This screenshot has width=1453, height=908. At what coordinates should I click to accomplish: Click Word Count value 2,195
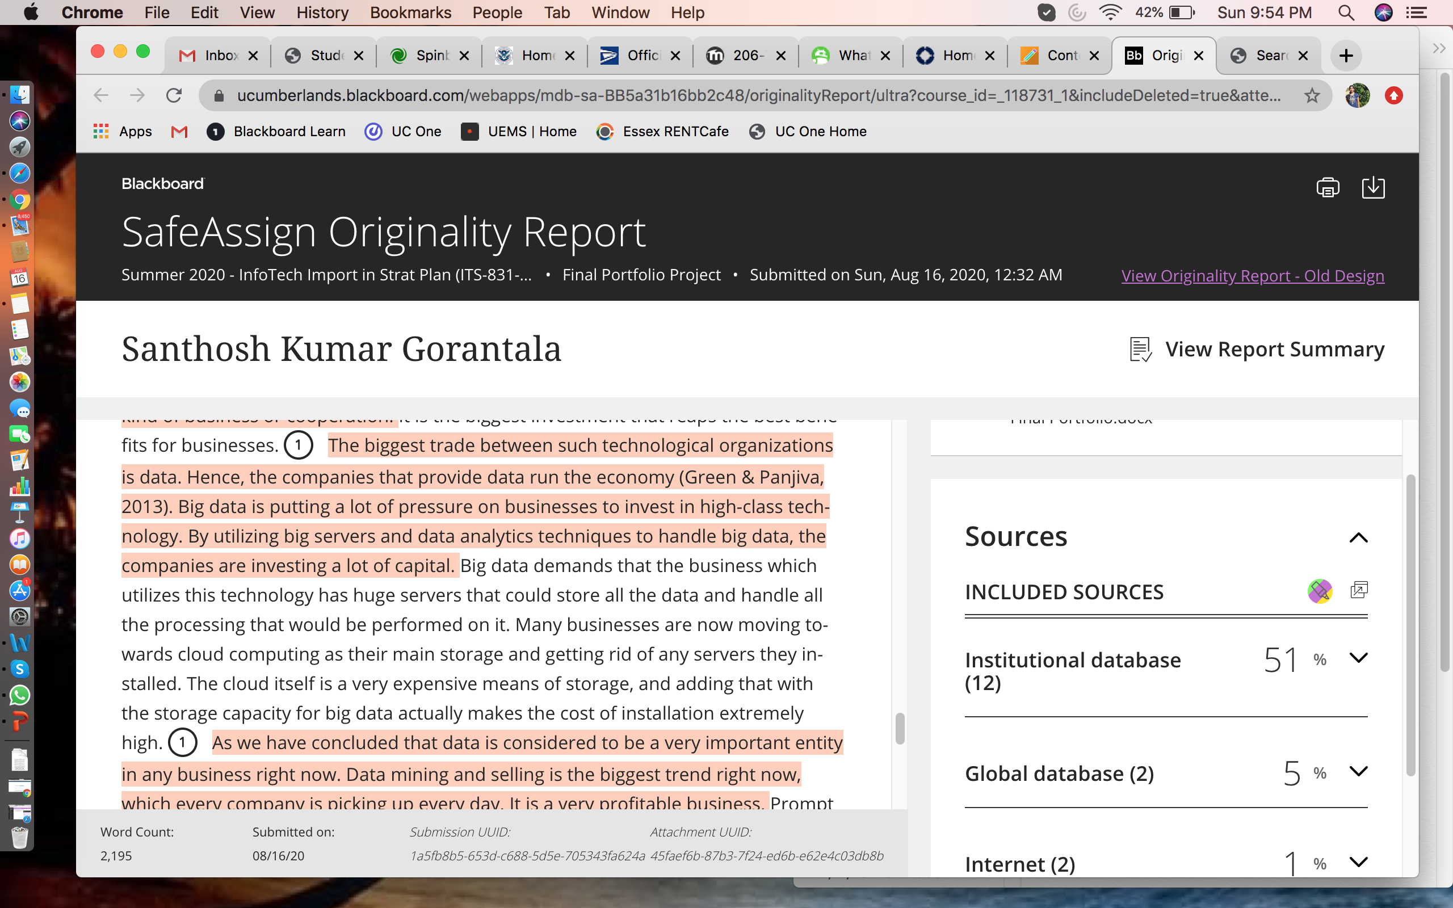(116, 856)
